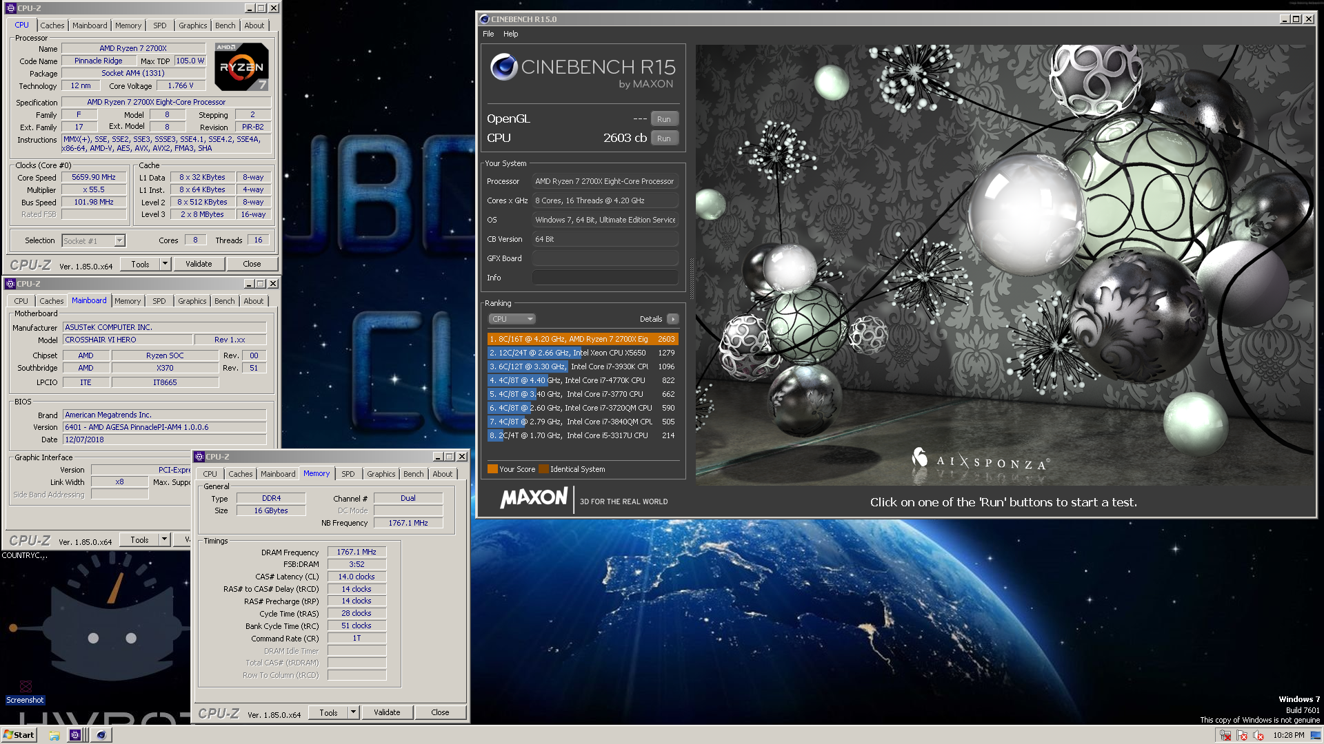This screenshot has width=1324, height=744.
Task: Switch to Mainboard tab in top CPU-Z window
Action: pyautogui.click(x=90, y=25)
